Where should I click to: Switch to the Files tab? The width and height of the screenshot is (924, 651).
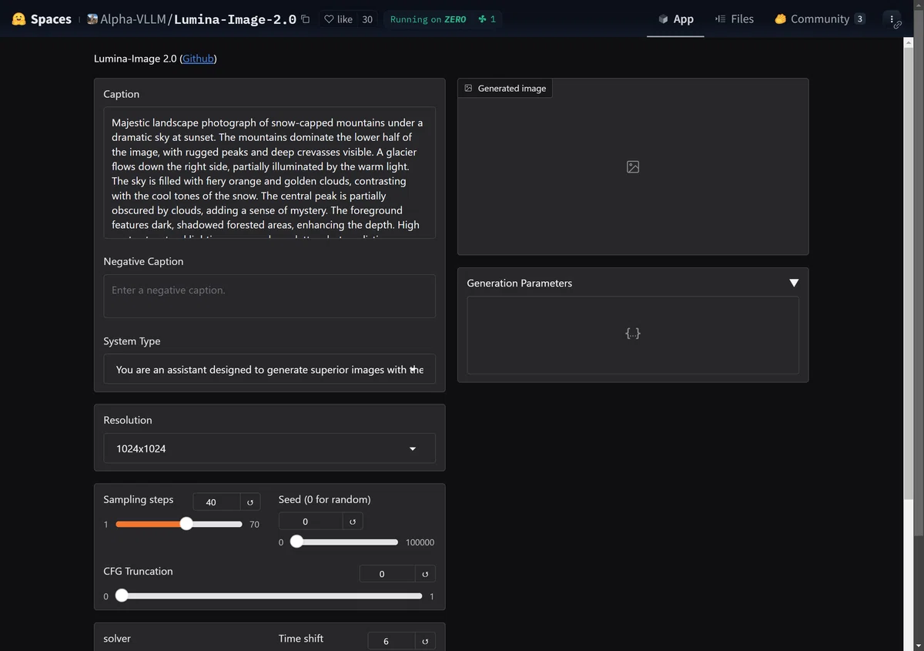[x=735, y=19]
